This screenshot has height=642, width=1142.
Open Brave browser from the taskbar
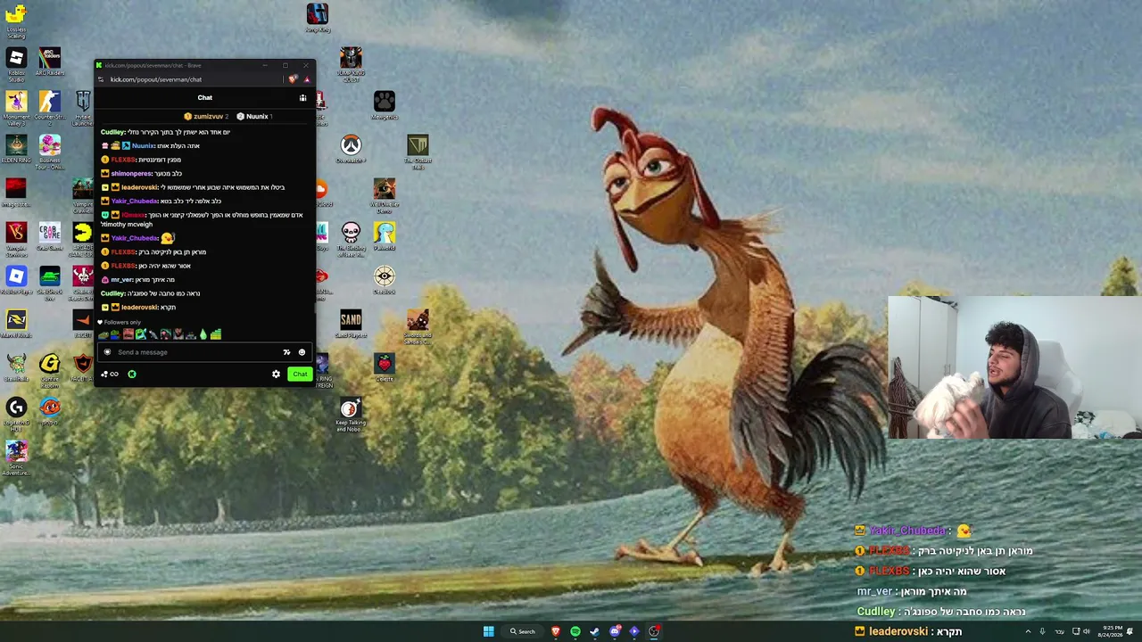coord(556,631)
